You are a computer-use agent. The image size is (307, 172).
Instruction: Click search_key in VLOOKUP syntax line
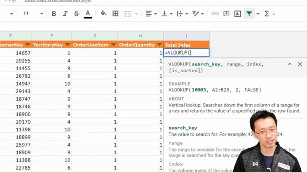(206, 64)
